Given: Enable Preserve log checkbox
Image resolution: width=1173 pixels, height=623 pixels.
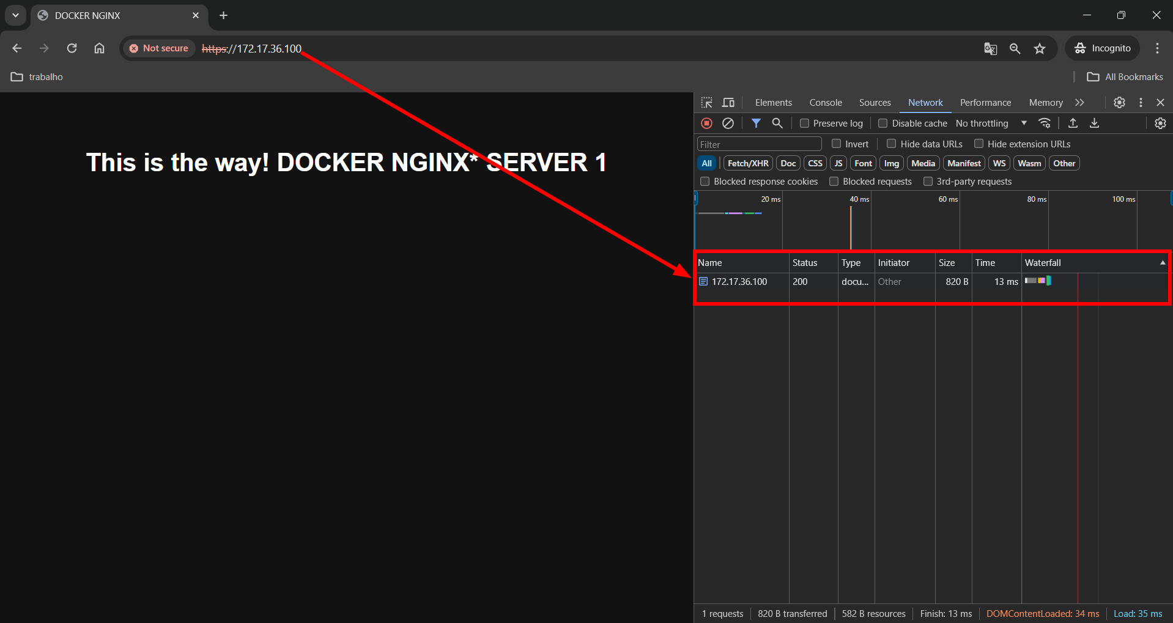Looking at the screenshot, I should pos(805,123).
